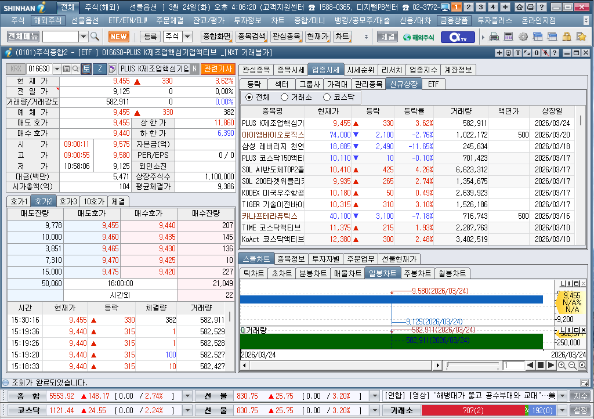This screenshot has width=594, height=419.
Task: Click the printer icon in main toolbar
Action: tap(494, 37)
